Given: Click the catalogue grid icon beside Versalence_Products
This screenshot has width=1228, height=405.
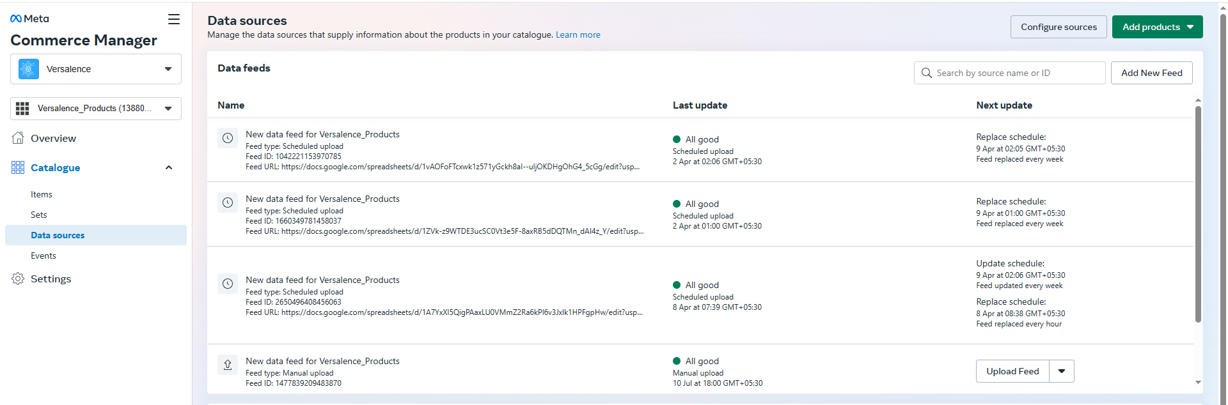Looking at the screenshot, I should [22, 109].
